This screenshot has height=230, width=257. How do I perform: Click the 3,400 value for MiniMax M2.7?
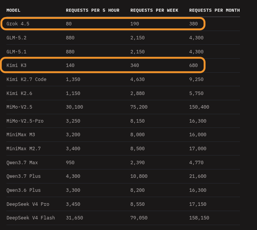click(73, 149)
